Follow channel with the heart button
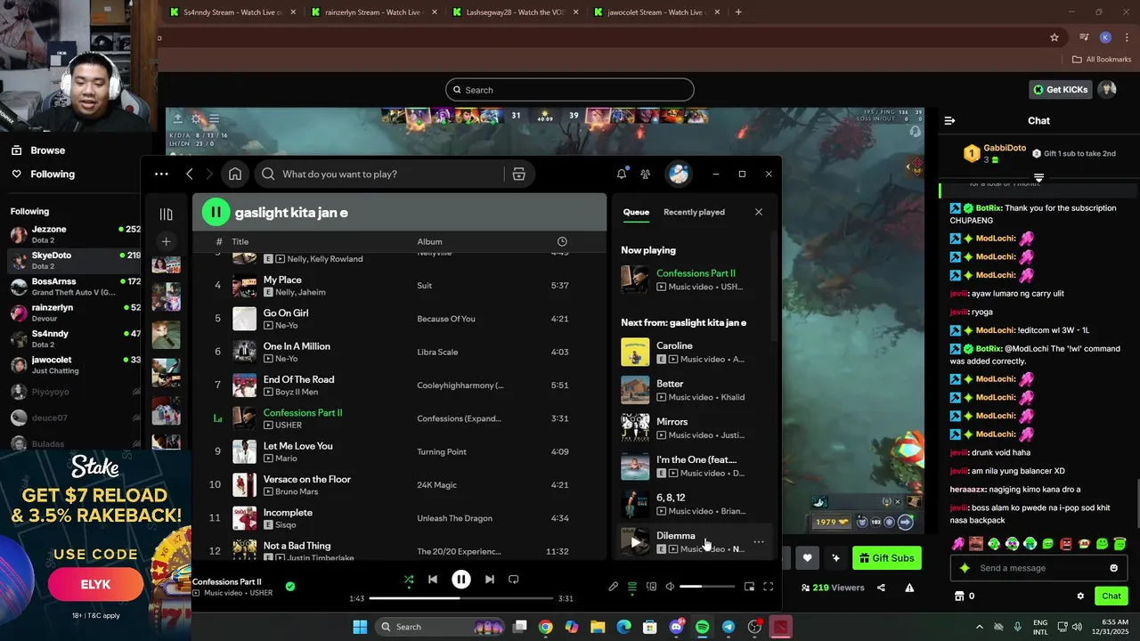Screen dimensions: 1140x641 807,558
